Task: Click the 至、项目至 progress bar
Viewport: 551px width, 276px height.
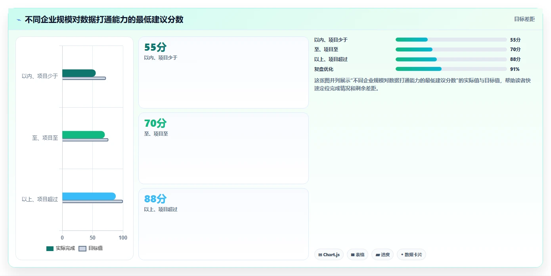Action: (451, 49)
